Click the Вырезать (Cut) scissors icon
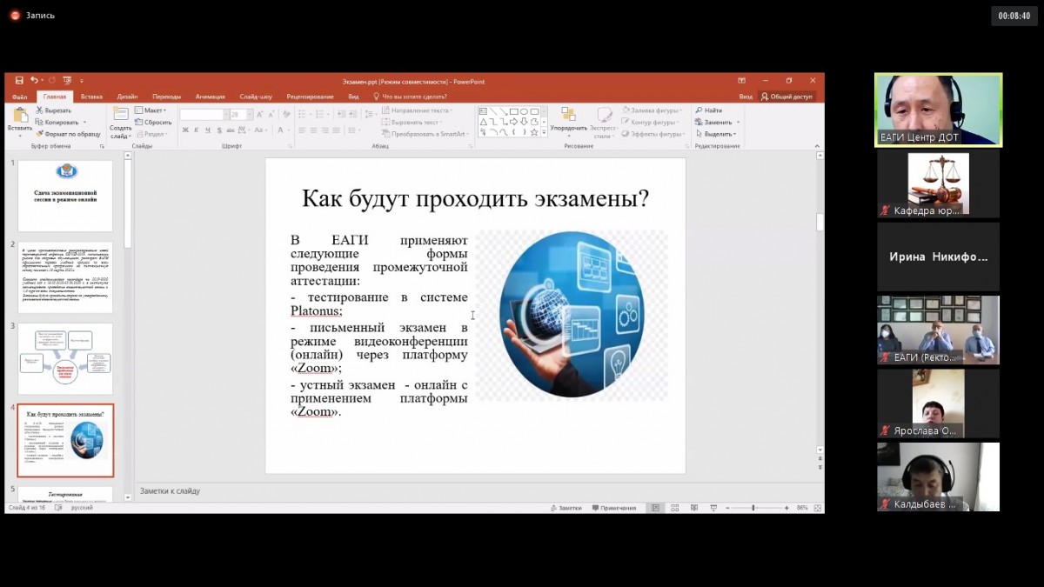The height and width of the screenshot is (587, 1044). point(40,110)
